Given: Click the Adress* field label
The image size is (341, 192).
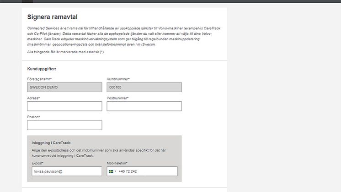Looking at the screenshot, I should tap(33, 98).
